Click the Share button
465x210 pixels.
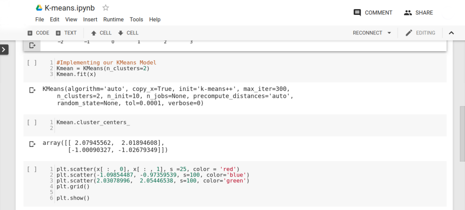(x=418, y=13)
